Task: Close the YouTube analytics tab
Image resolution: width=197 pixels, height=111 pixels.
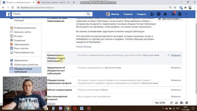Action: 68,2
